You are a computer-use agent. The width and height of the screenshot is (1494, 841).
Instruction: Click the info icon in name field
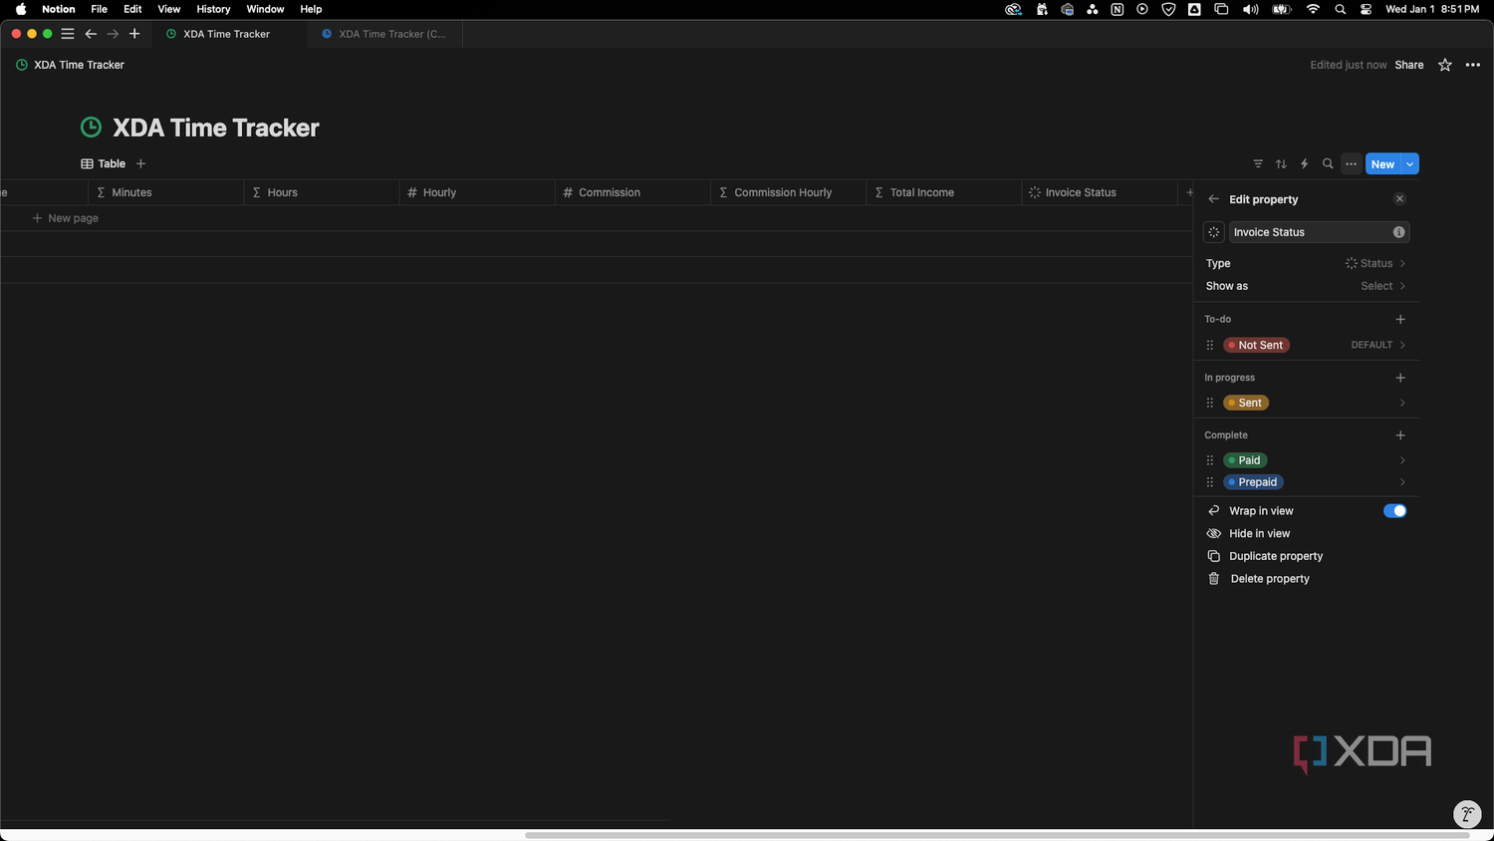(1398, 232)
